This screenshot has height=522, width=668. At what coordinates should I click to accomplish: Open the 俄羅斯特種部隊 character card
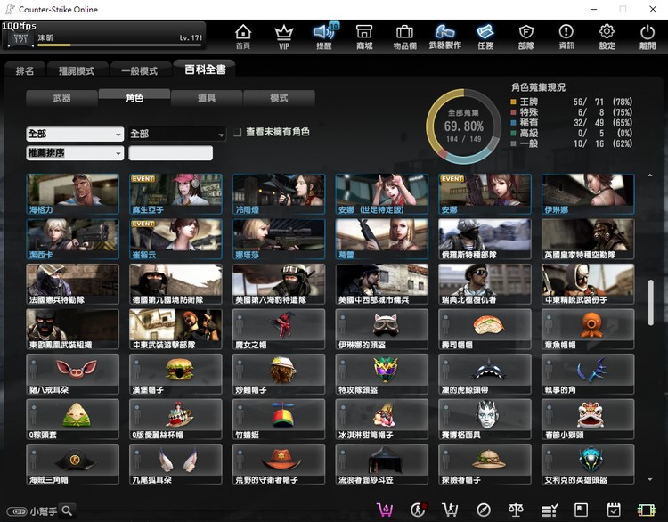[x=485, y=239]
